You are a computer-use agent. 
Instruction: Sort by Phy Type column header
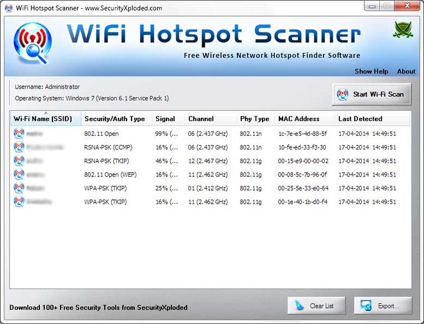click(x=256, y=118)
